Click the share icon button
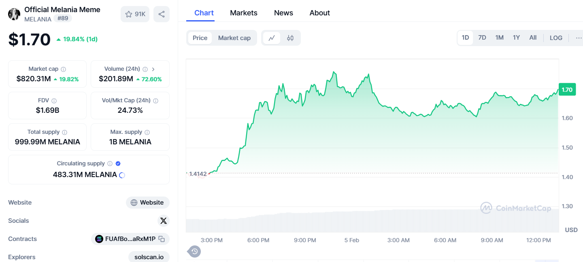 pos(162,14)
